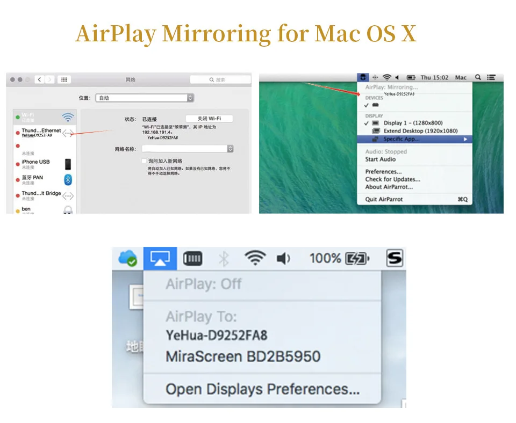Toggle 询问加入新网络 checkbox
This screenshot has width=516, height=423.
(x=144, y=161)
